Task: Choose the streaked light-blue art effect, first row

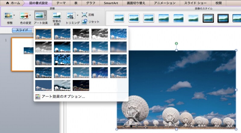Action: 118,34
